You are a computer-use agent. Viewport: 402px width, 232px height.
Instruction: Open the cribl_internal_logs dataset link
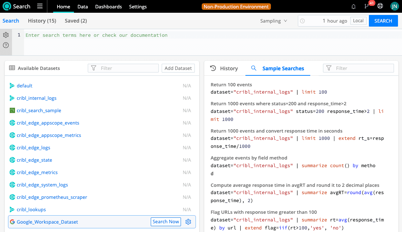[36, 98]
